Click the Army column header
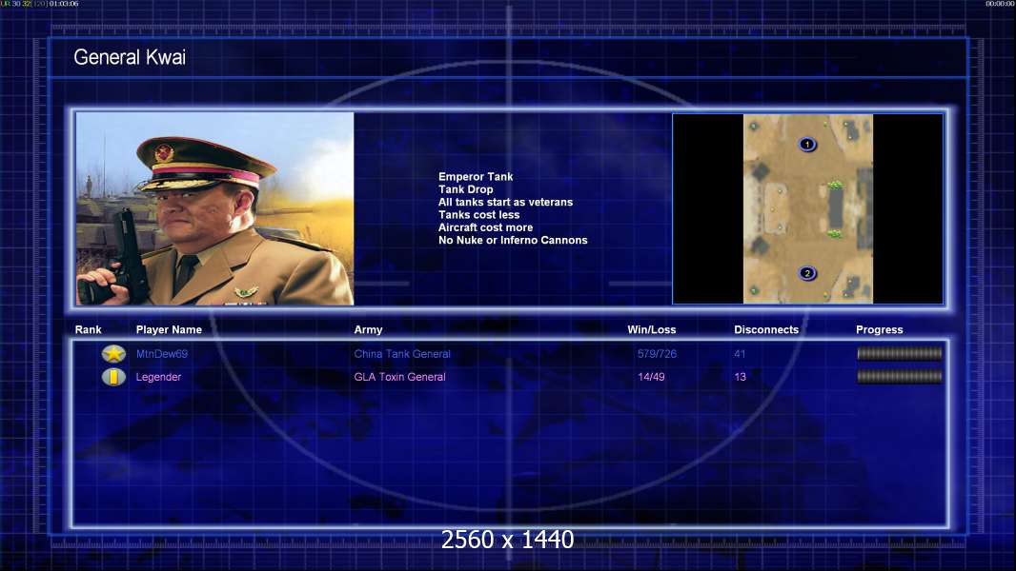Image resolution: width=1016 pixels, height=571 pixels. (x=368, y=330)
